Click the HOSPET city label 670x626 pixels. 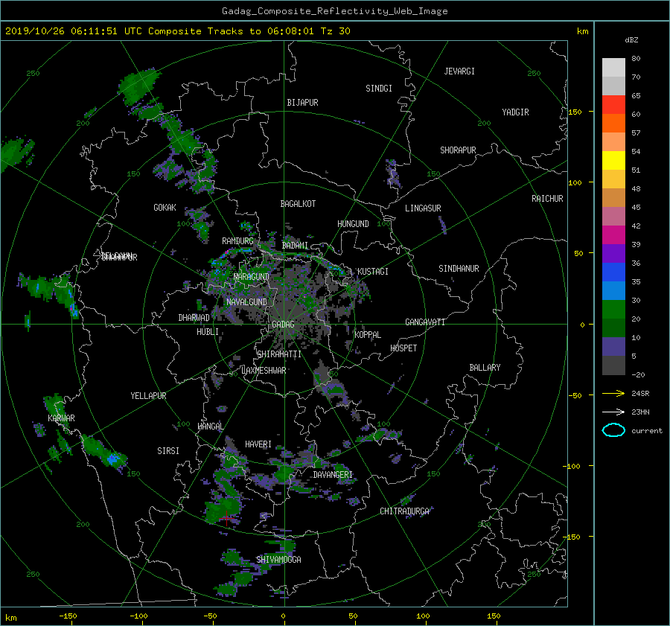(x=403, y=348)
